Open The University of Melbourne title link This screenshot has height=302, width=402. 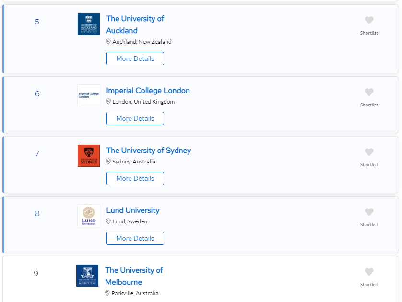(134, 276)
